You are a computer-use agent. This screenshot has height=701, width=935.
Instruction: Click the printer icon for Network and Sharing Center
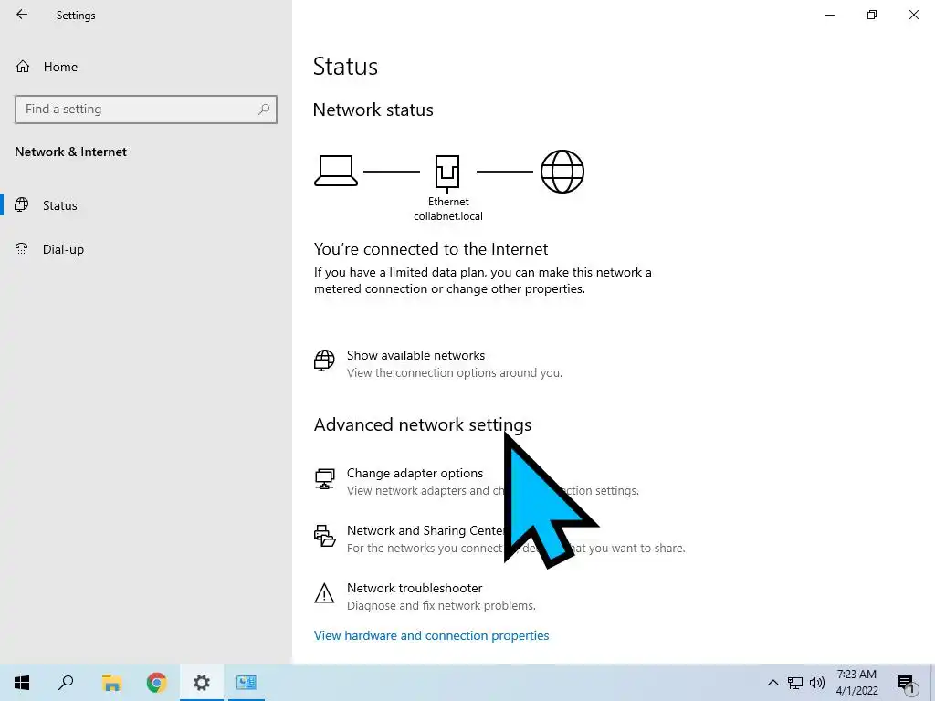point(324,536)
